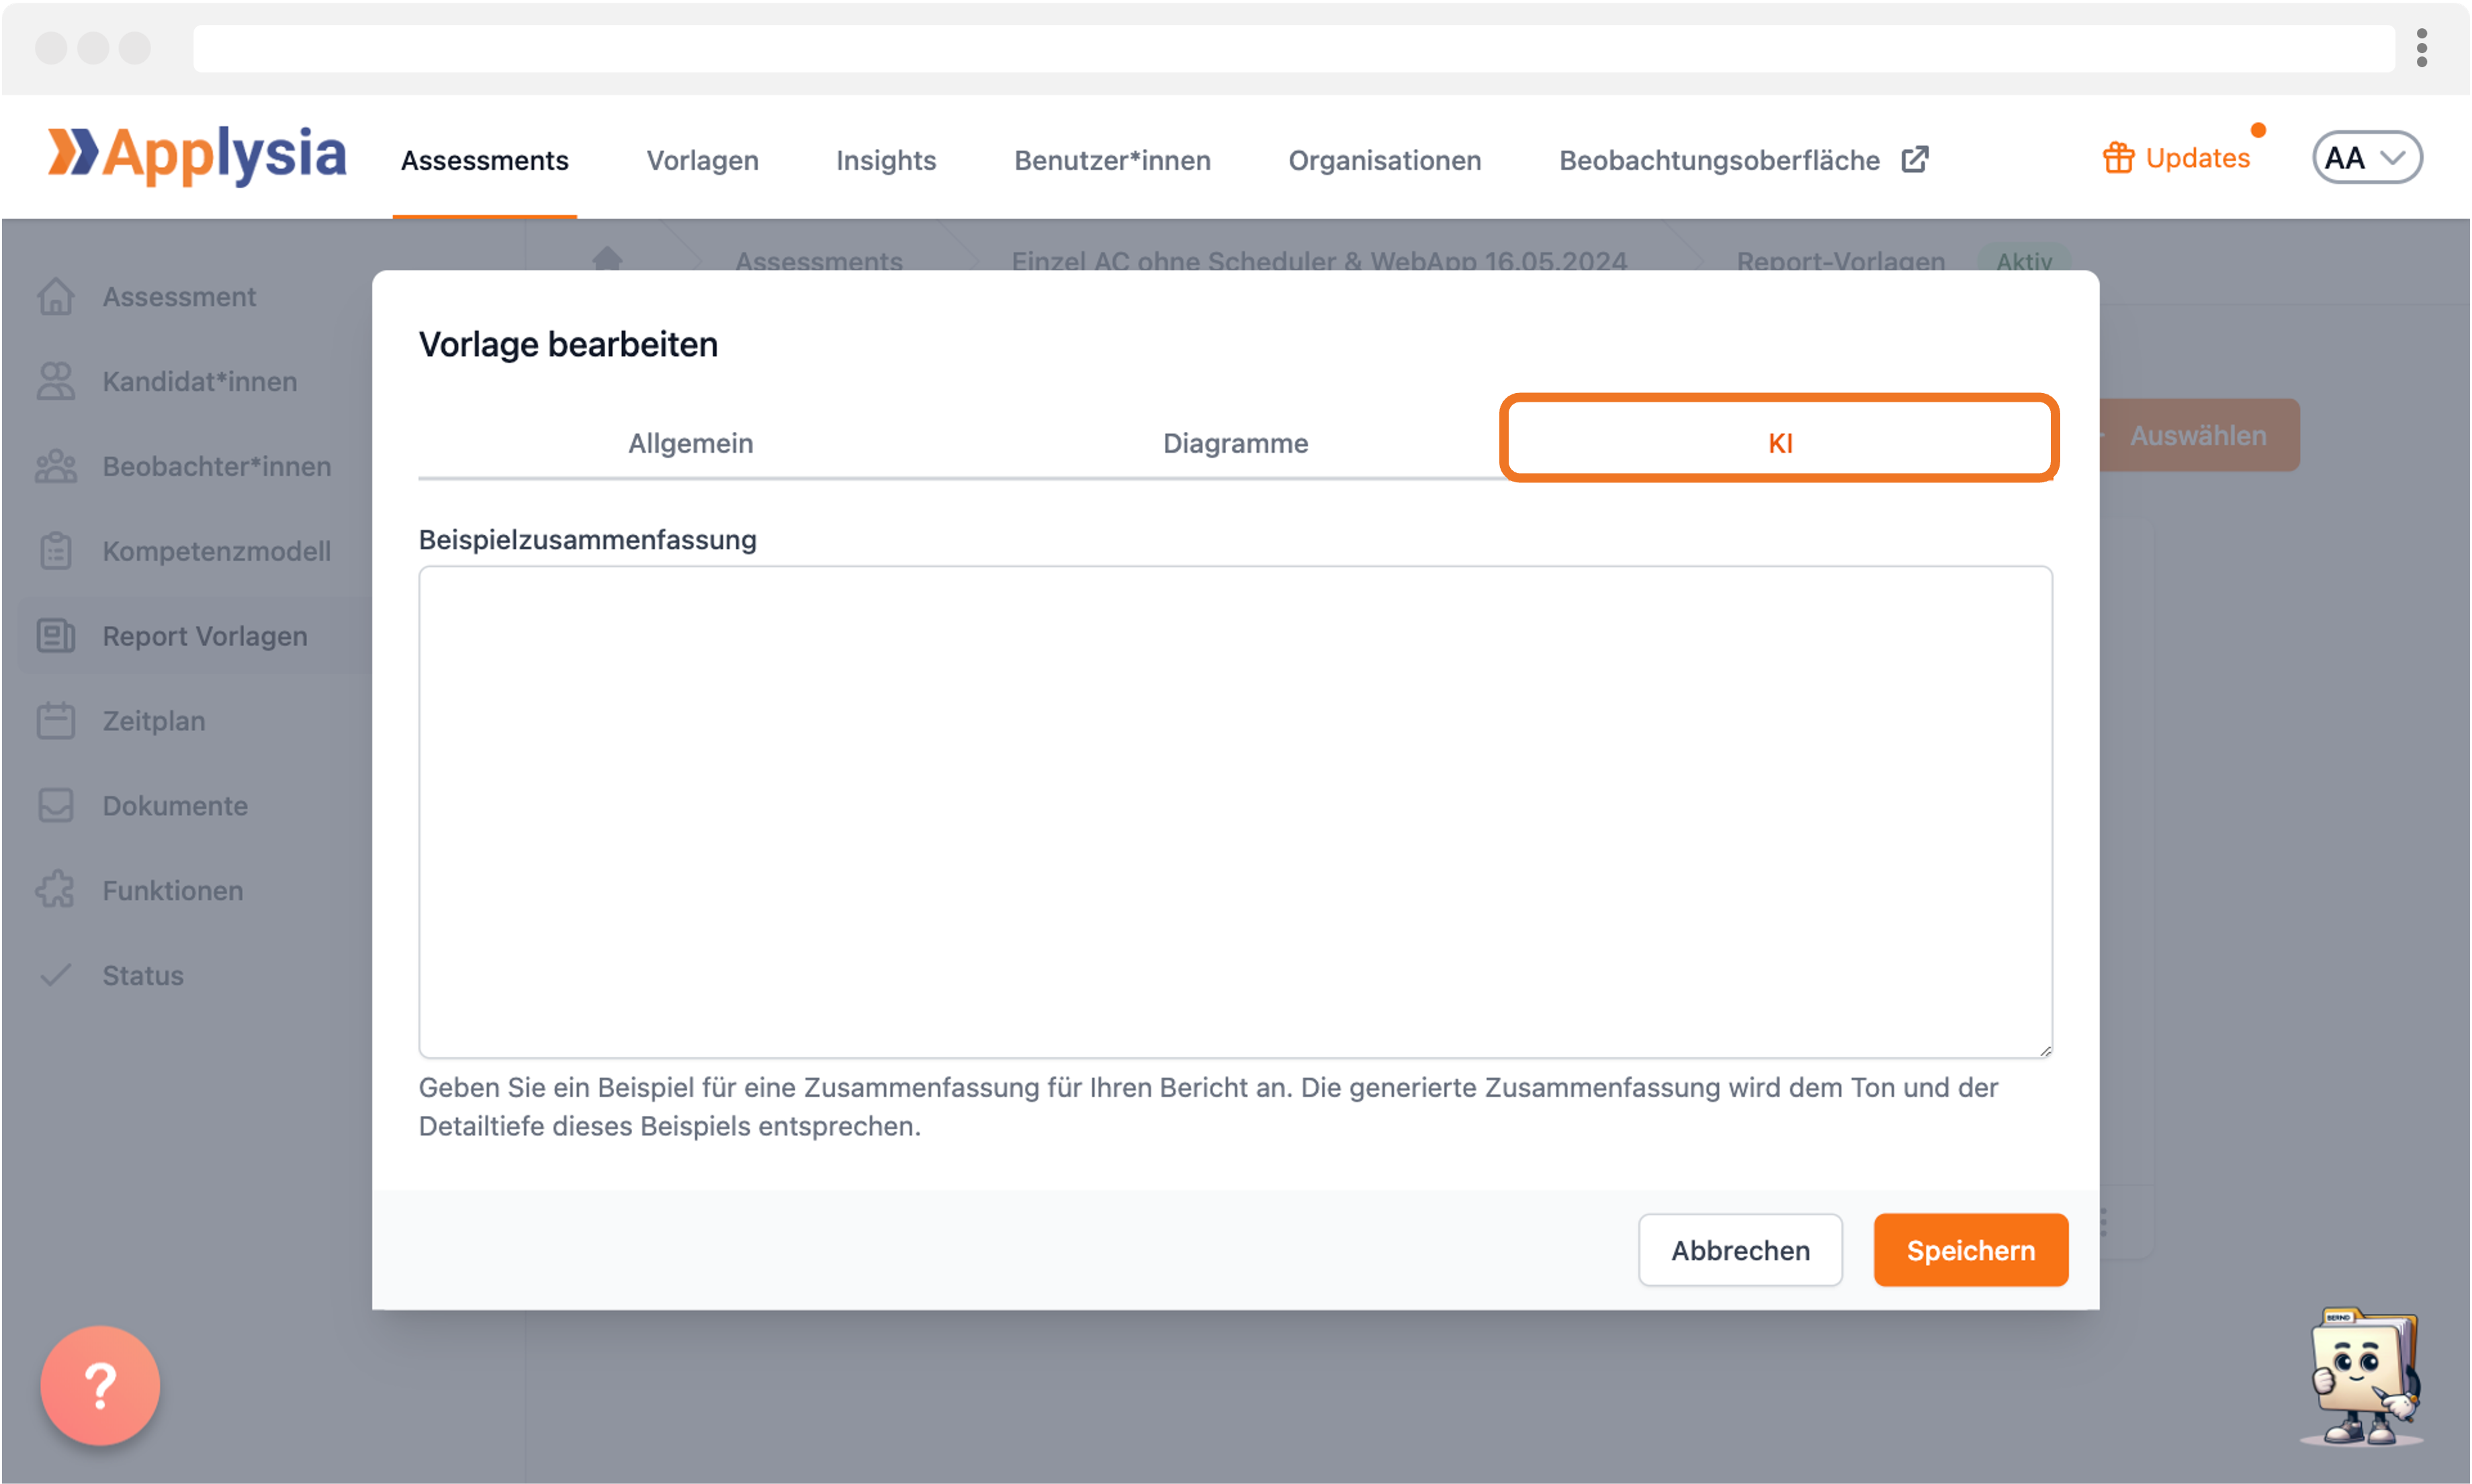Click the browser address bar
This screenshot has width=2472, height=1484.
coord(1294,48)
